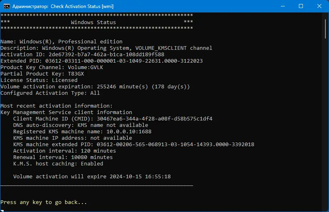Viewport: 329px width, 212px height.
Task: Click the KMS machine extended PID line
Action: pyautogui.click(x=133, y=144)
